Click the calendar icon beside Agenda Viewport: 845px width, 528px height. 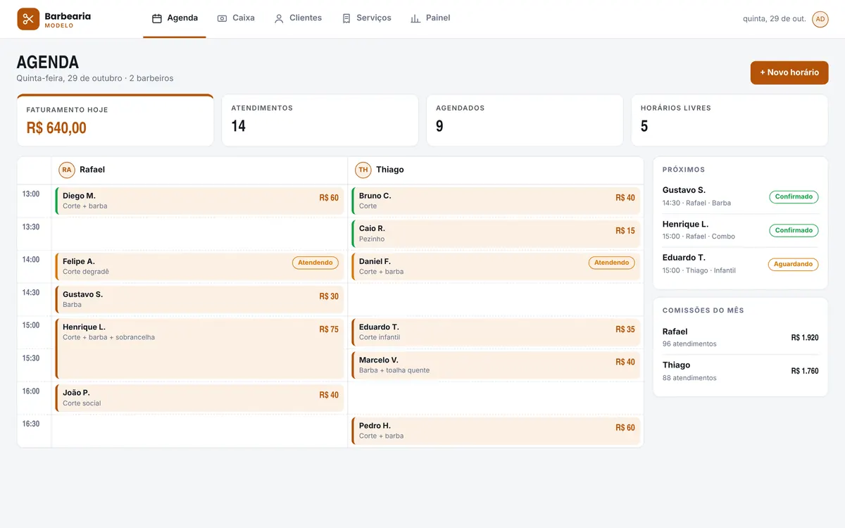click(157, 18)
